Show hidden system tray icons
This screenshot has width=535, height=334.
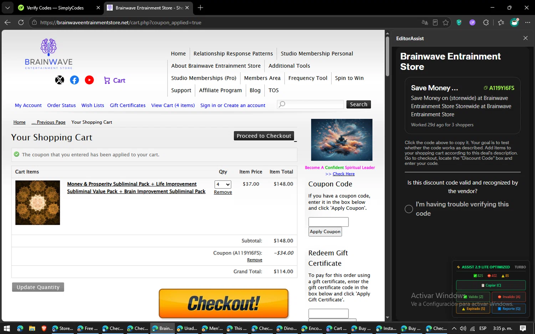[454, 328]
